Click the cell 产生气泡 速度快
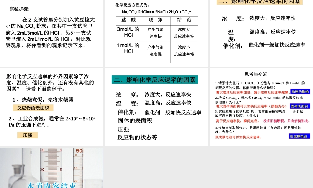Screen dimensions: 313x188 156,33
